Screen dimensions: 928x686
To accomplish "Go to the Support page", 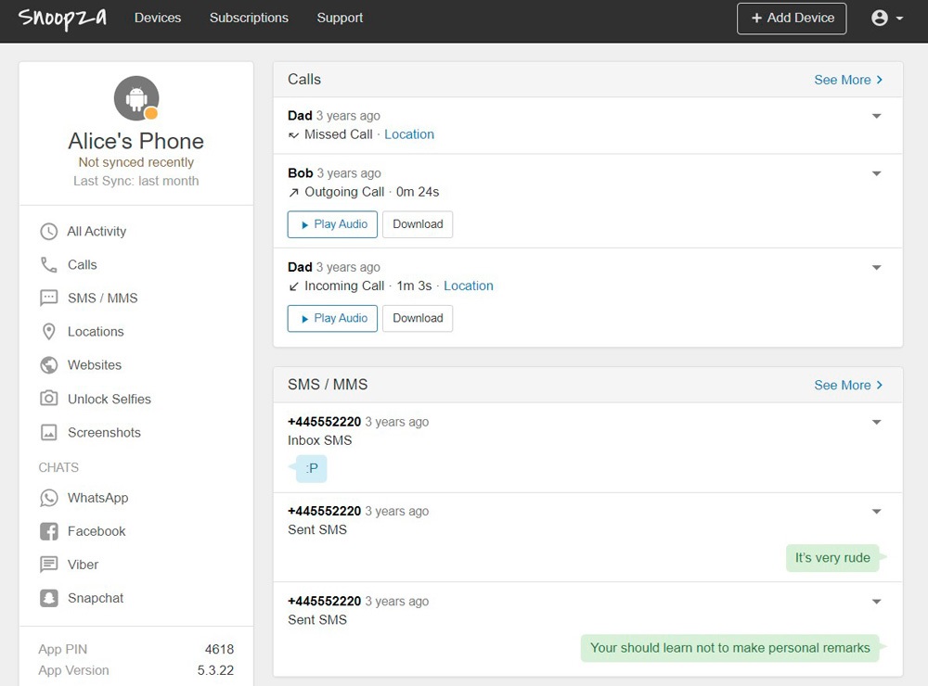I will click(340, 18).
